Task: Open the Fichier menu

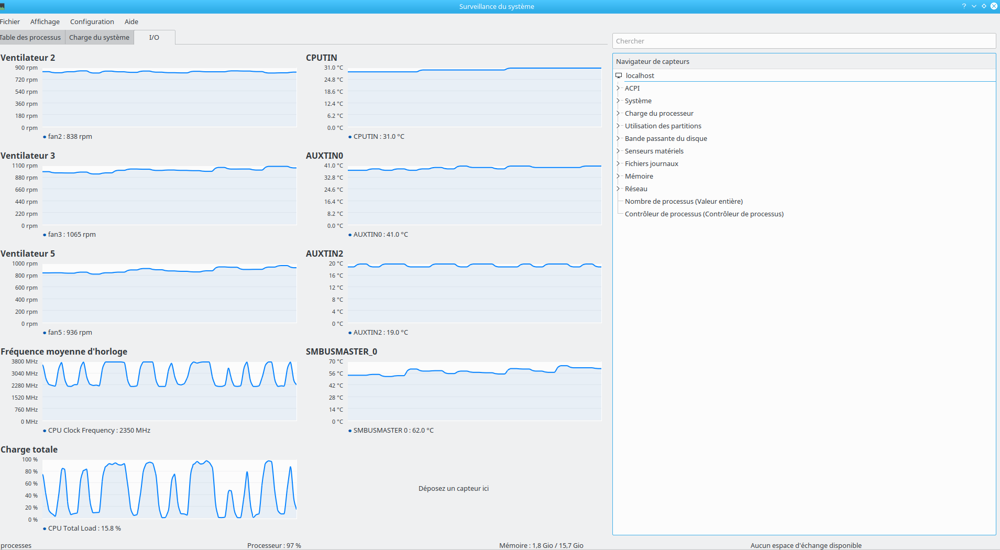Action: coord(10,21)
